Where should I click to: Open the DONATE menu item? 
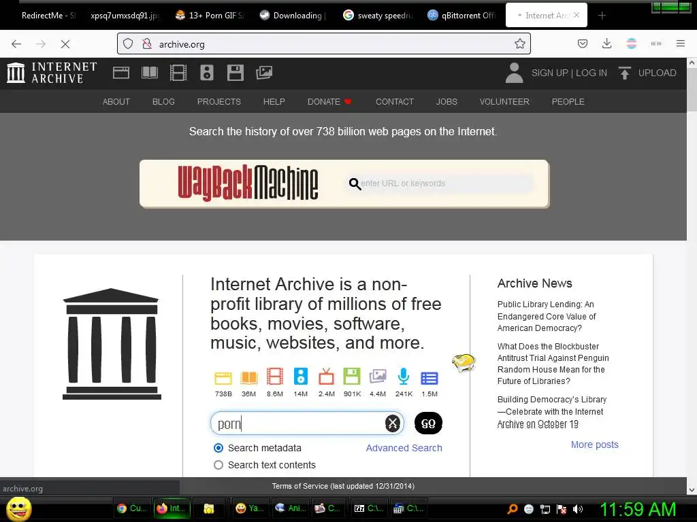pyautogui.click(x=329, y=102)
